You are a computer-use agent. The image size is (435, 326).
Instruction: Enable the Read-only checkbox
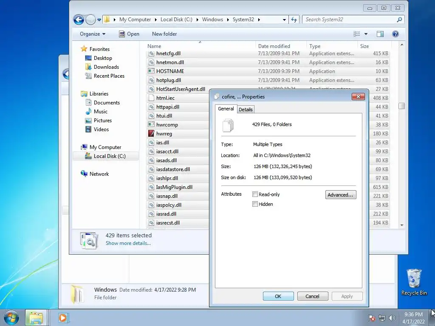tap(255, 194)
